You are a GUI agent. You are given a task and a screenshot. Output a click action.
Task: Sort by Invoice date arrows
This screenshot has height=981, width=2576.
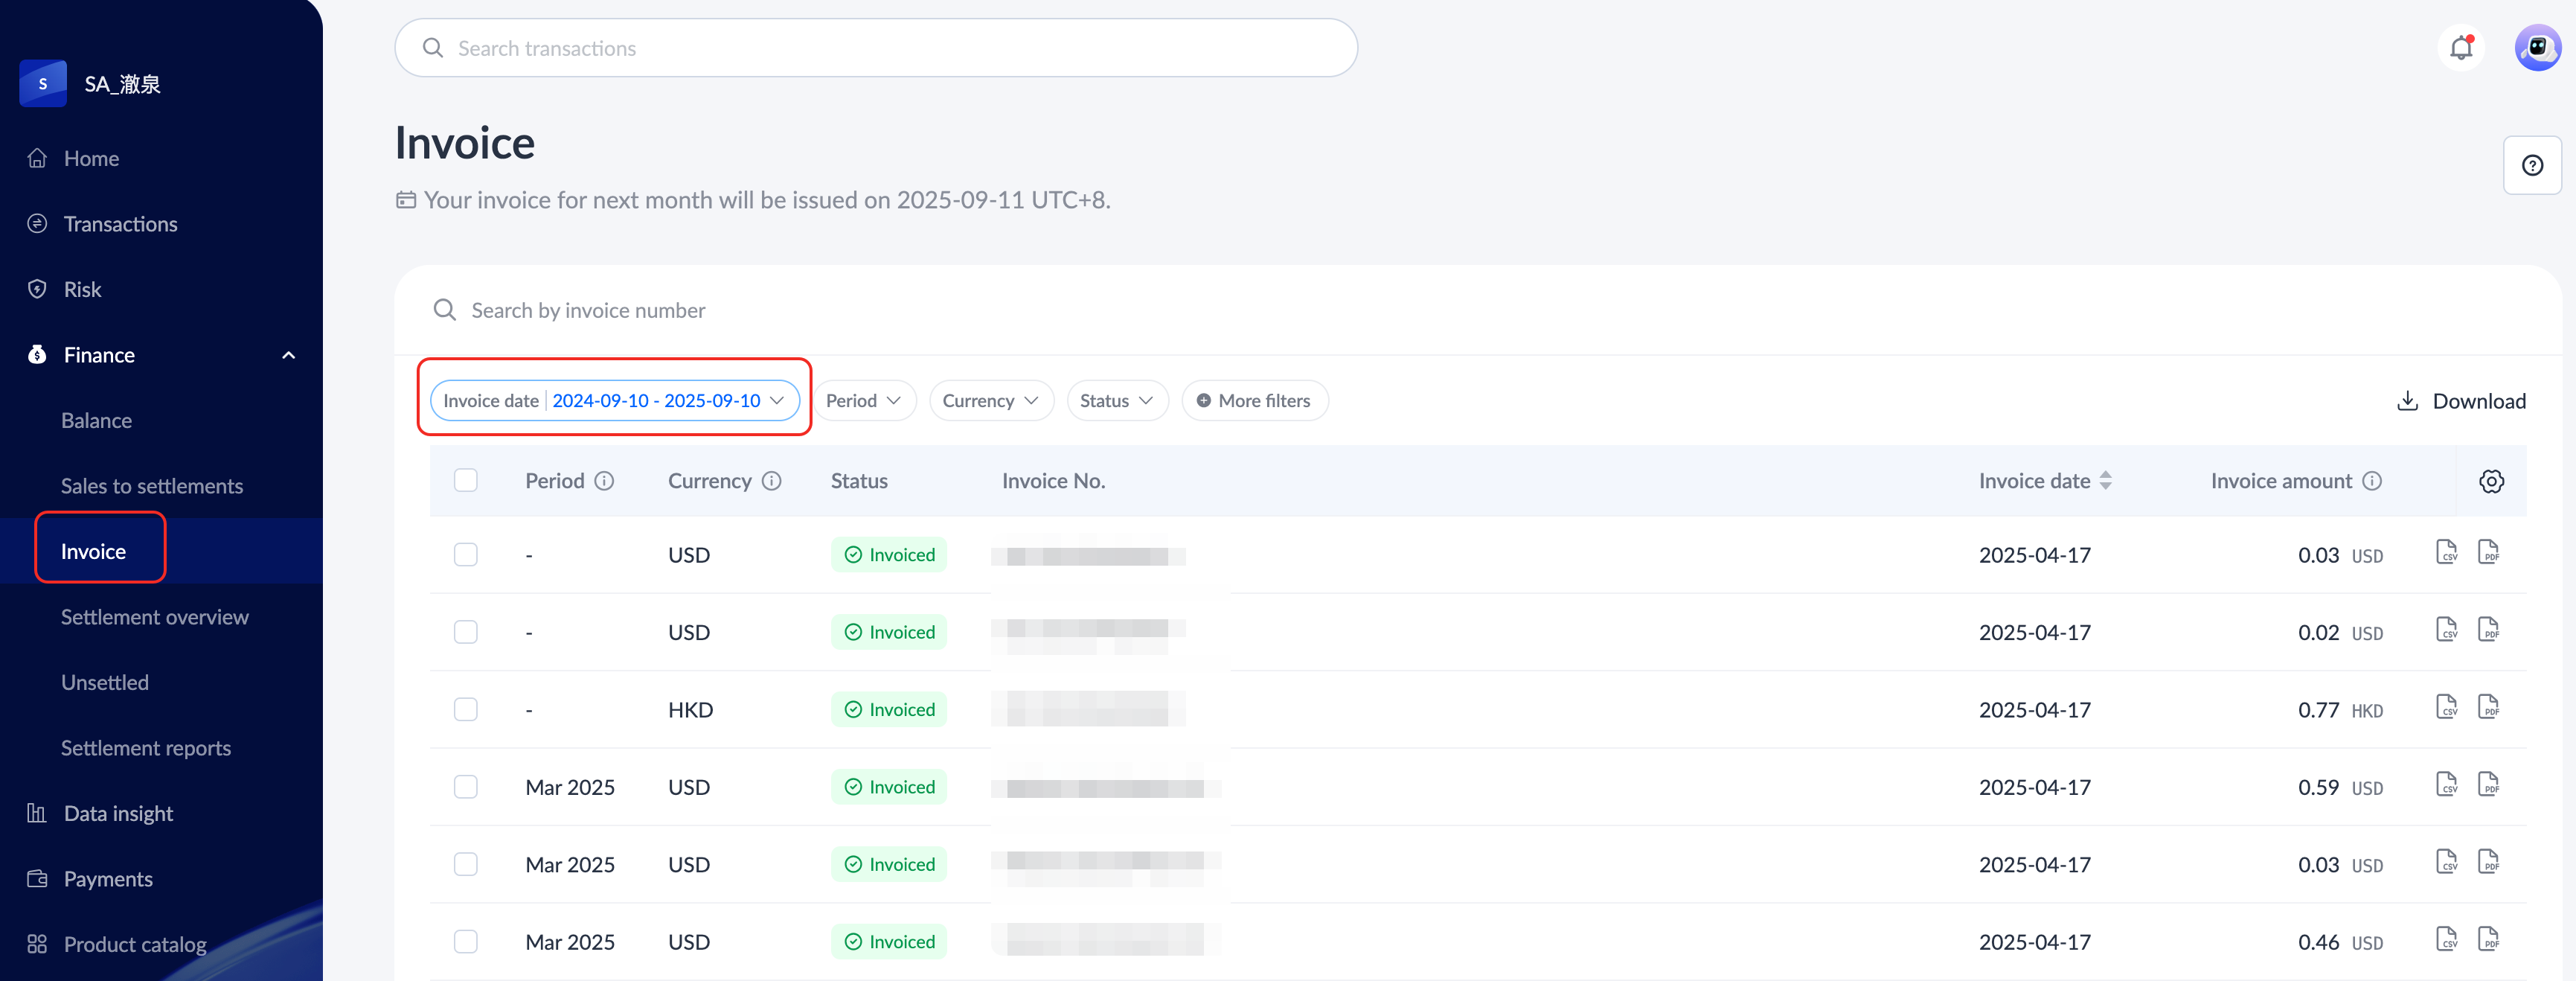[x=2105, y=481]
